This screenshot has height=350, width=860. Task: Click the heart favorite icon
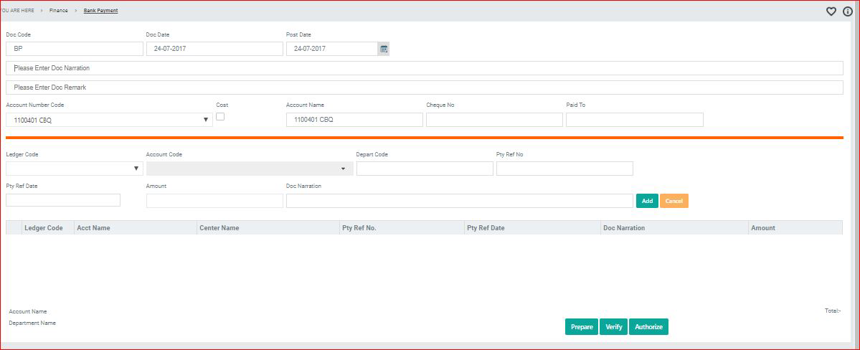pyautogui.click(x=831, y=11)
